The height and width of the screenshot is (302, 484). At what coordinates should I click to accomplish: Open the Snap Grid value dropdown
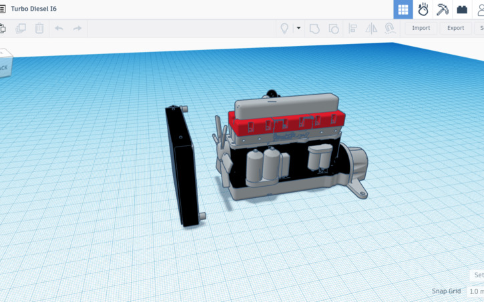coord(476,291)
